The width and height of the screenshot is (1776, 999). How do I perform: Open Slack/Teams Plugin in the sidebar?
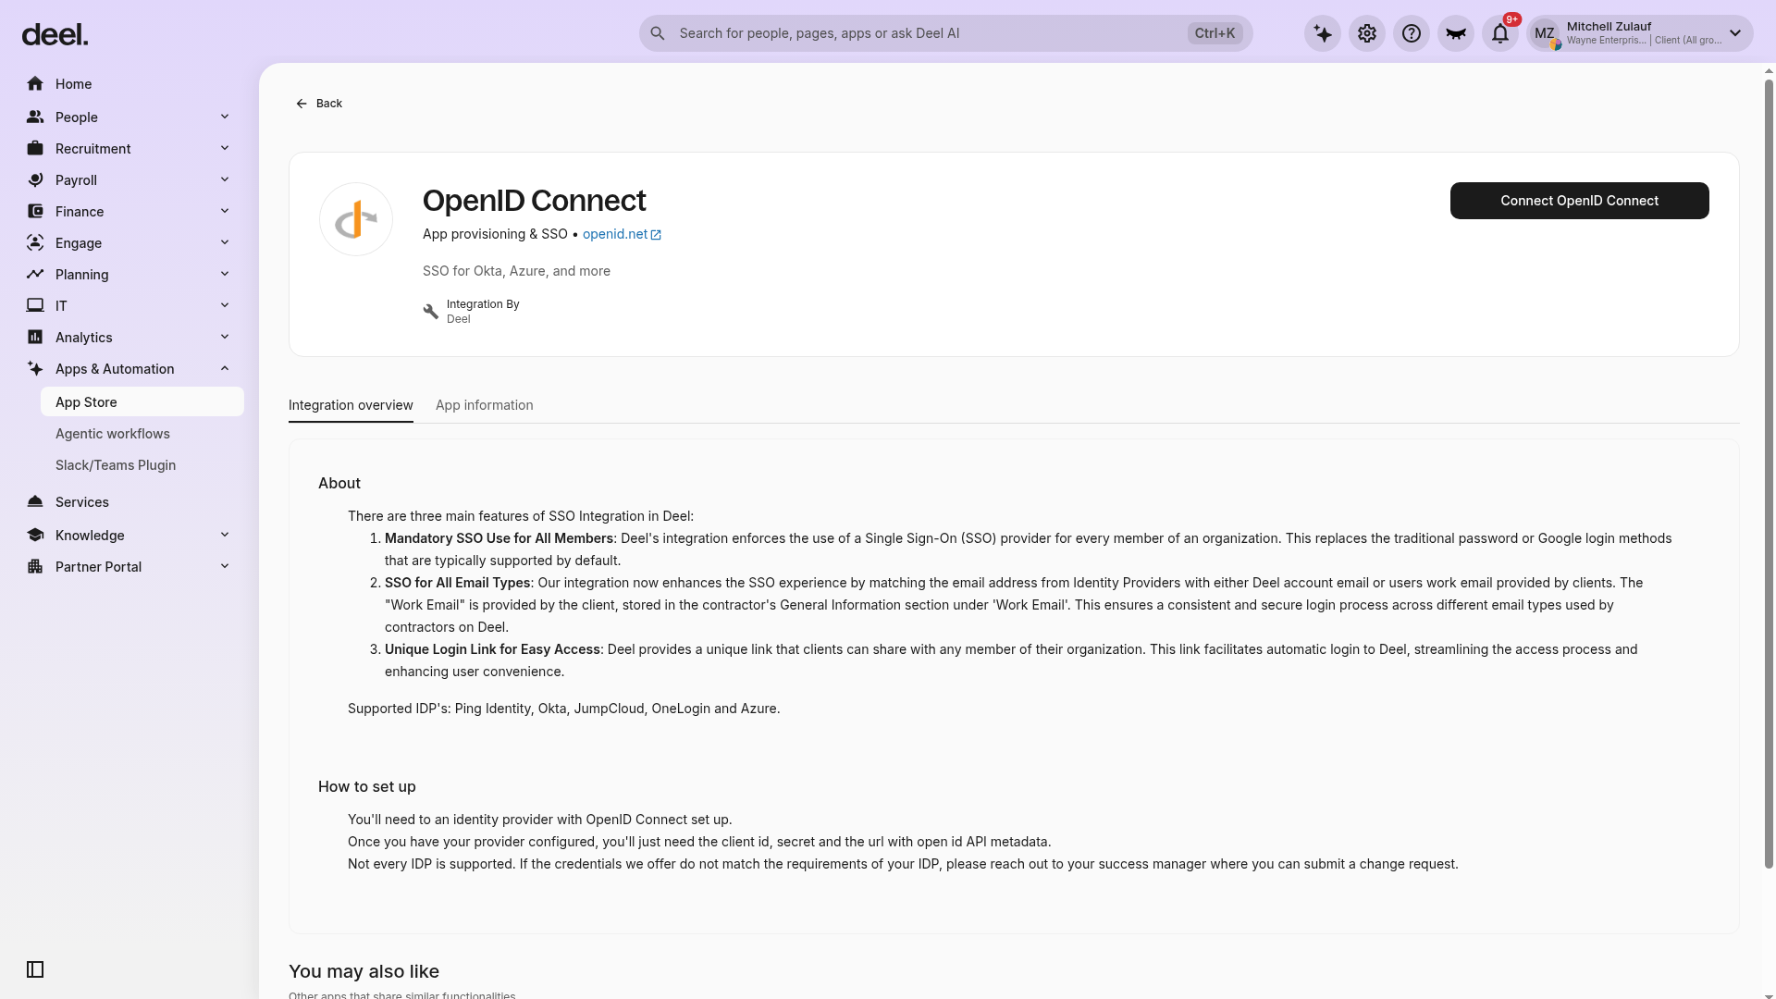142,465
